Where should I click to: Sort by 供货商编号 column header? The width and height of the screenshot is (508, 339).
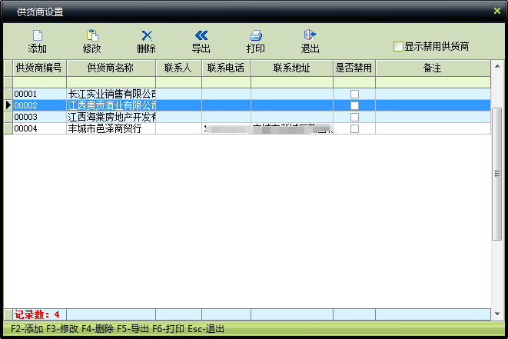[x=39, y=68]
